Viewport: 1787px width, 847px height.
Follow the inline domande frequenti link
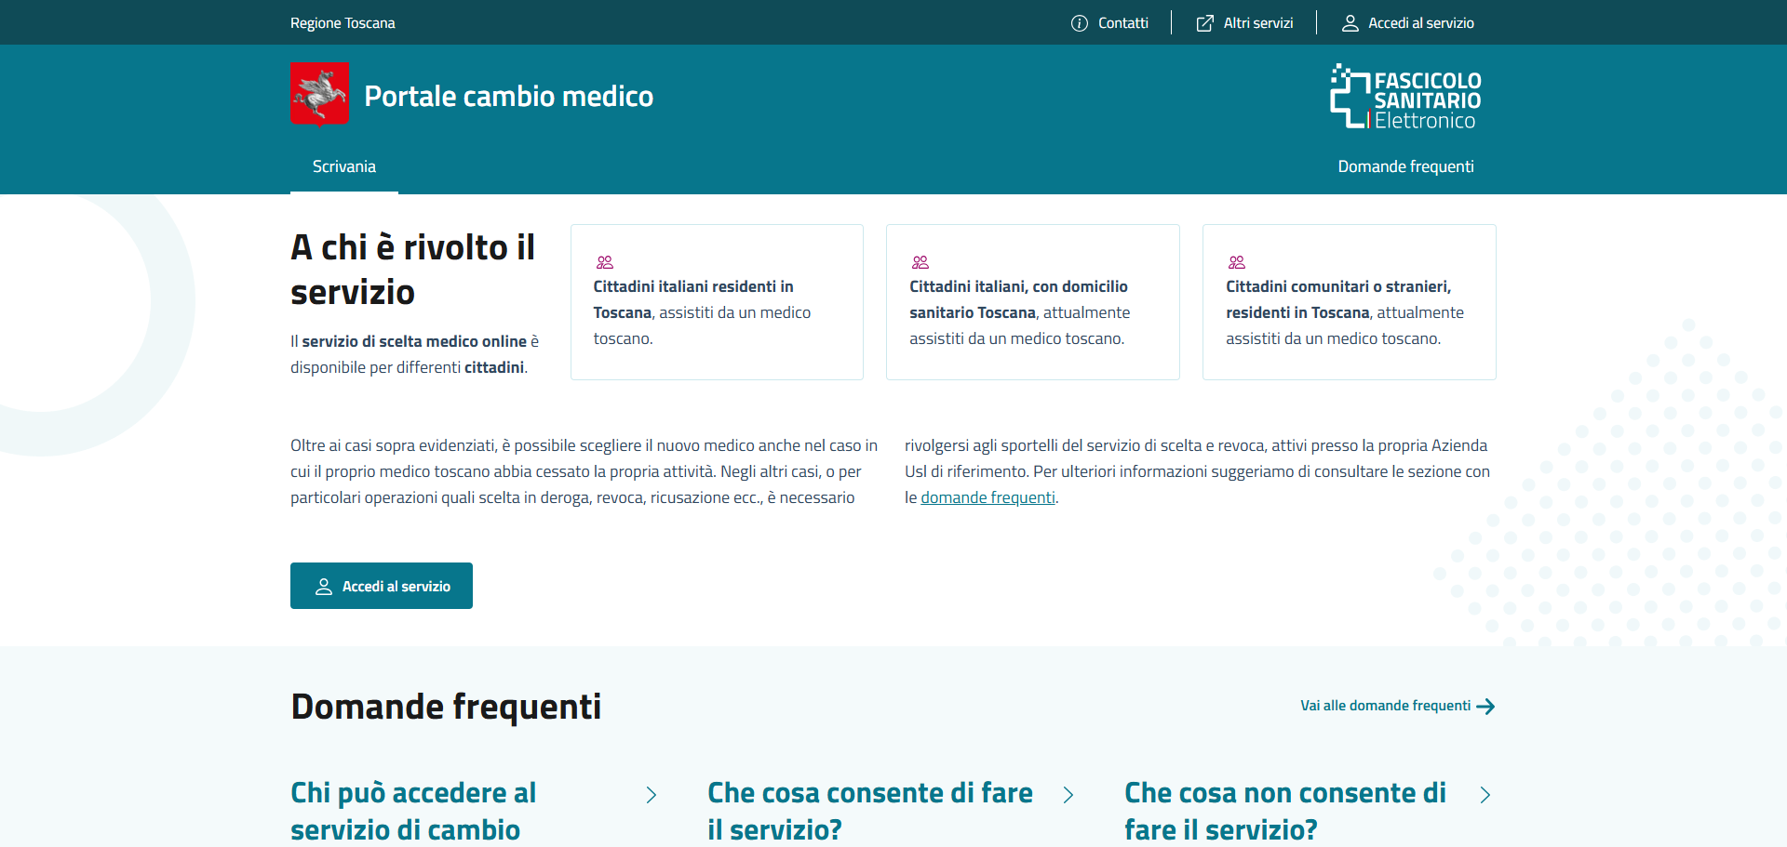tap(988, 497)
